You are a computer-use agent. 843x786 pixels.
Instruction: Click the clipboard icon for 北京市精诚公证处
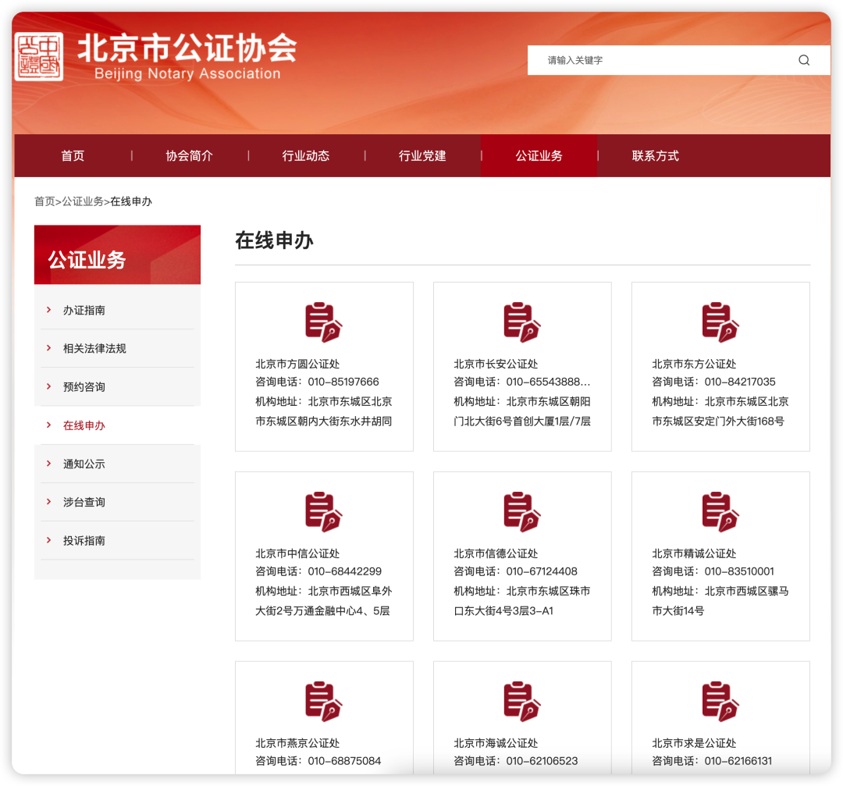coord(720,512)
